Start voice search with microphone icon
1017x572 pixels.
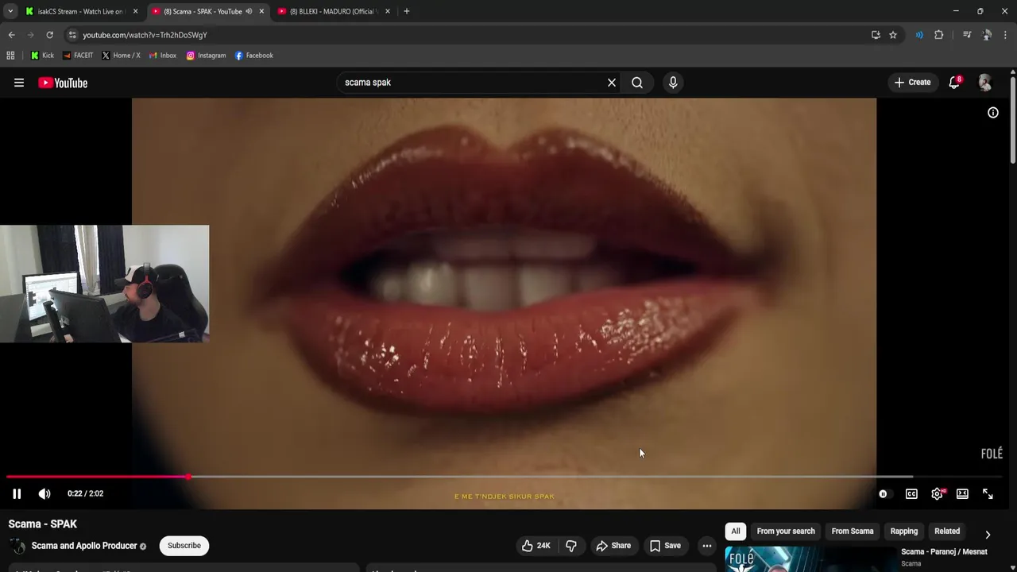(x=673, y=83)
